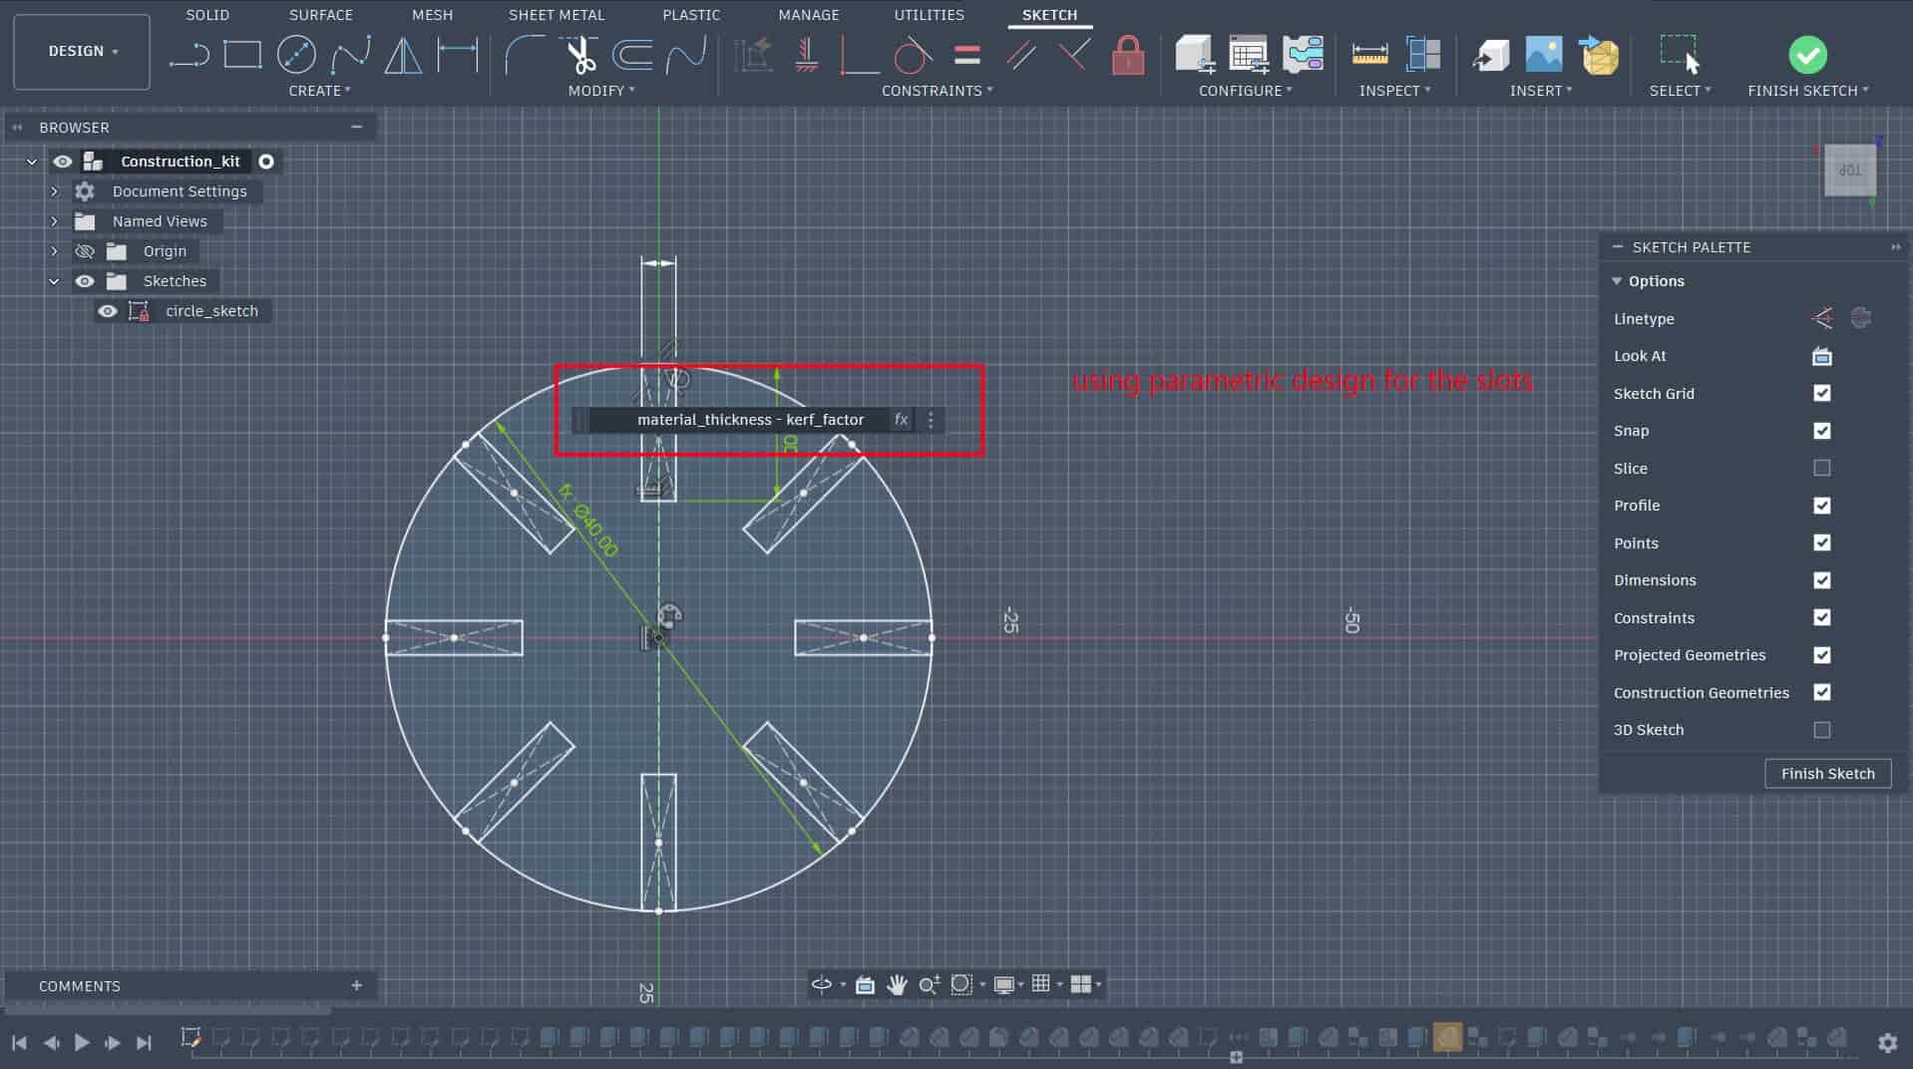Click the Change Parameters table icon

click(1248, 54)
